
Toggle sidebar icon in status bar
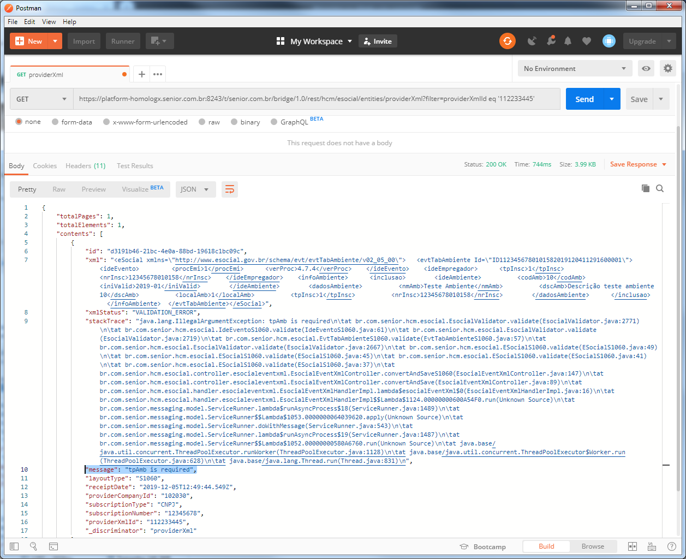(14, 546)
